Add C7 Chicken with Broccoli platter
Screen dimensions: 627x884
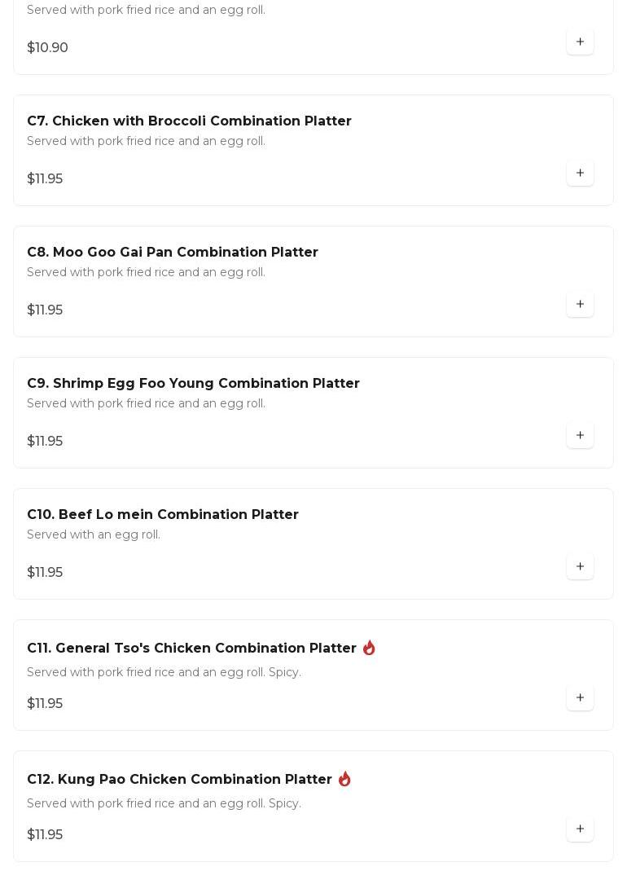(580, 173)
